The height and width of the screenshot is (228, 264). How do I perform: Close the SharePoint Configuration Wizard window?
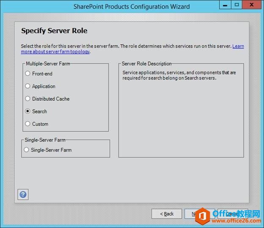pos(252,5)
